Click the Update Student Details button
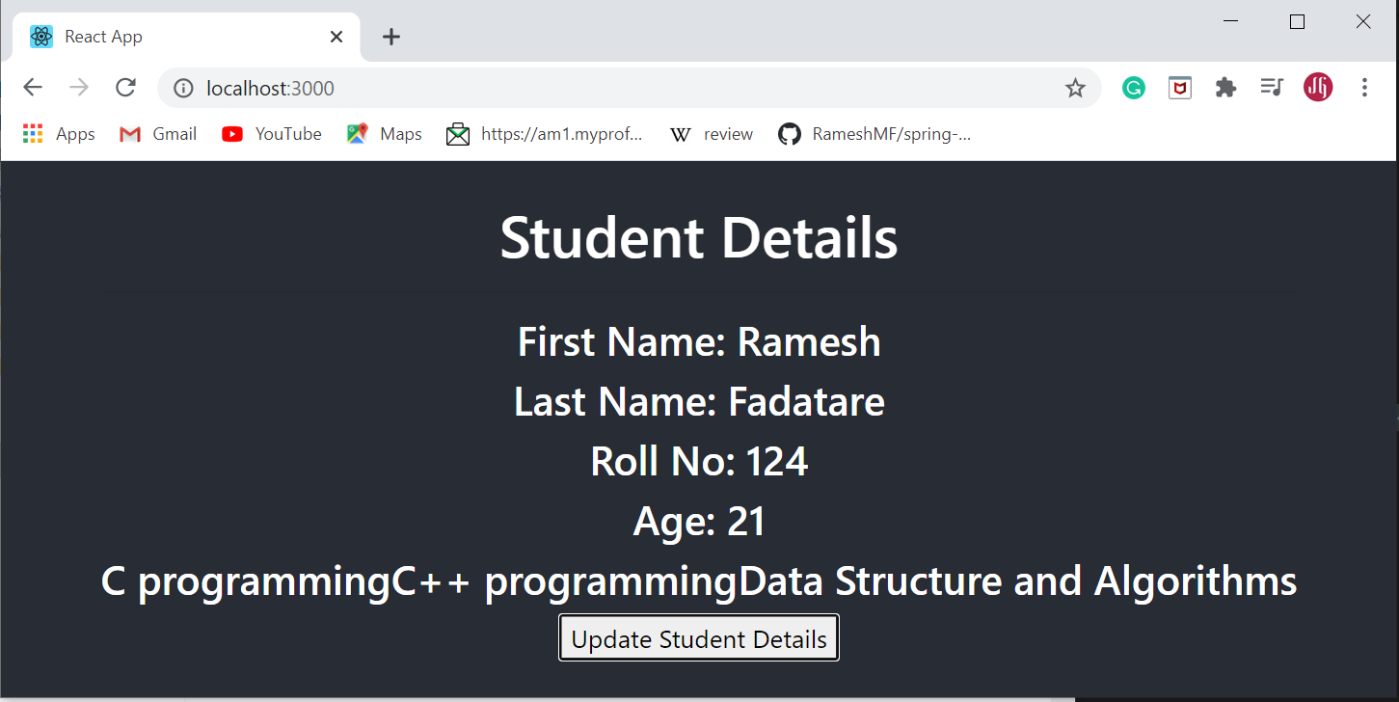The image size is (1399, 702). coord(698,637)
